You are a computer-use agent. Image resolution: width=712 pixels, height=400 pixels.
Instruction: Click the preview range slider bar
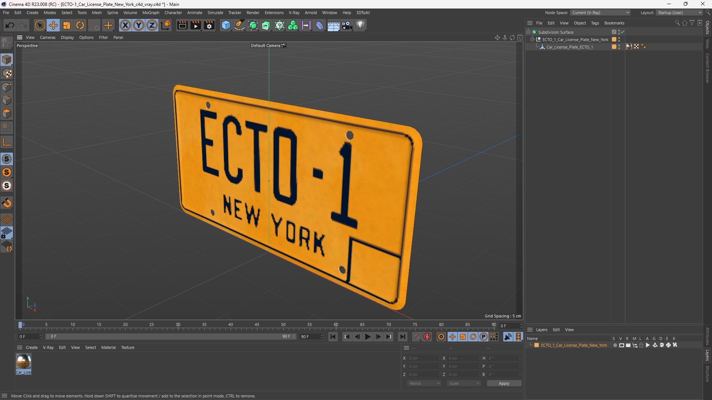pyautogui.click(x=171, y=337)
